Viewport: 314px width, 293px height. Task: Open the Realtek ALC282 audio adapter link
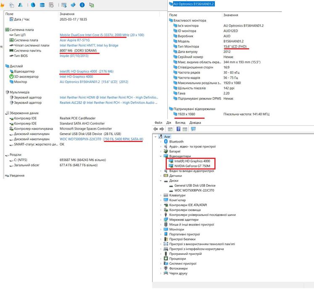[108, 103]
